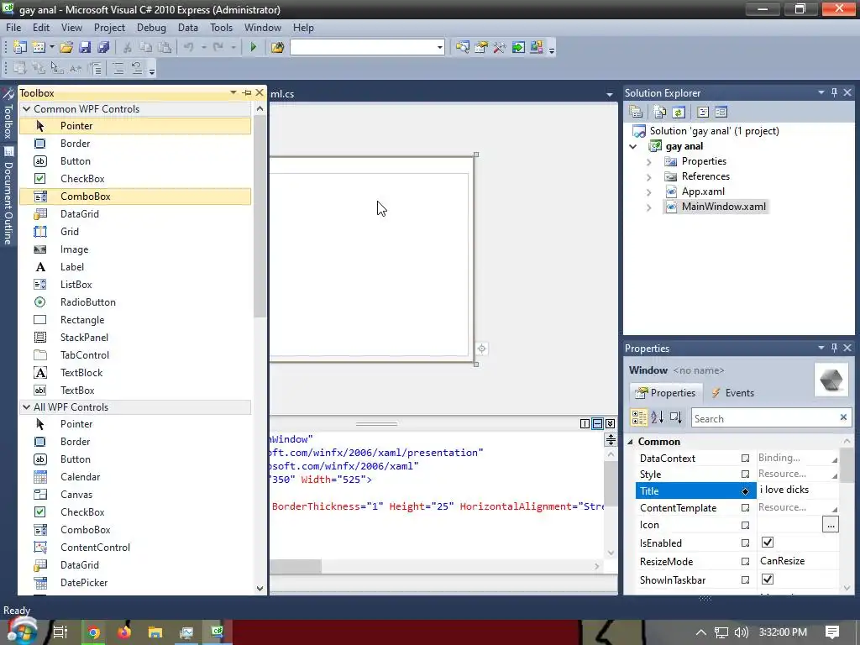860x645 pixels.
Task: Expand the MainWindow.xaml node
Action: point(649,208)
